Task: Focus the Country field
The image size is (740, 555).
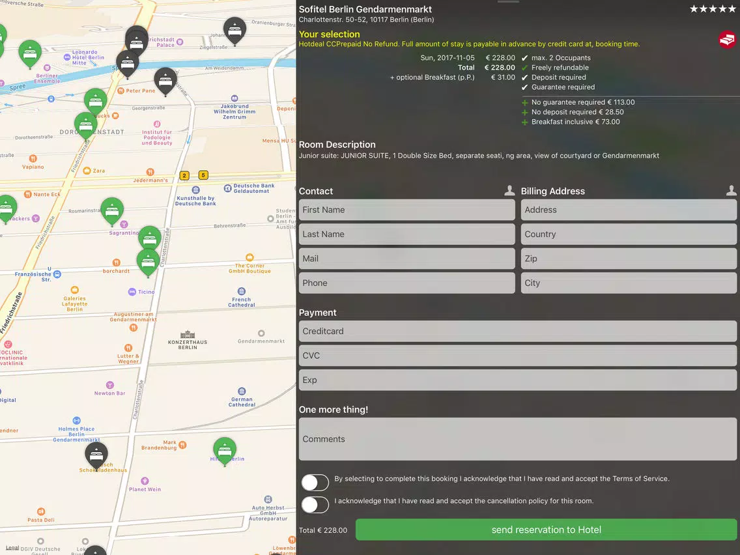Action: point(629,234)
